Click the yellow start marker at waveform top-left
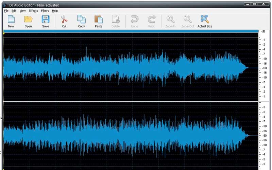272x170 pixels. tap(4, 33)
